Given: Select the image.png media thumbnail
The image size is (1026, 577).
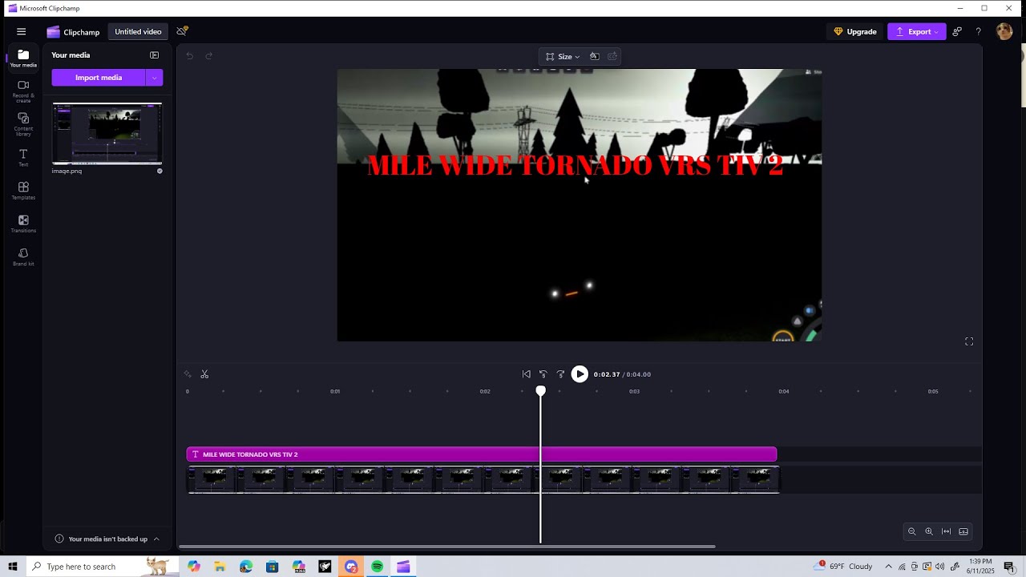Looking at the screenshot, I should tap(107, 134).
